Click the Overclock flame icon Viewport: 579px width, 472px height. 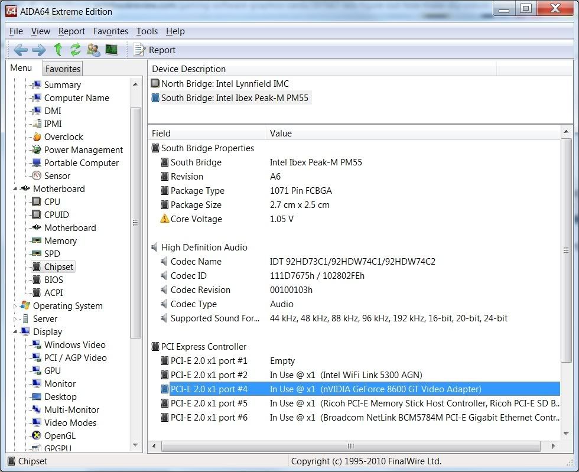tap(37, 136)
